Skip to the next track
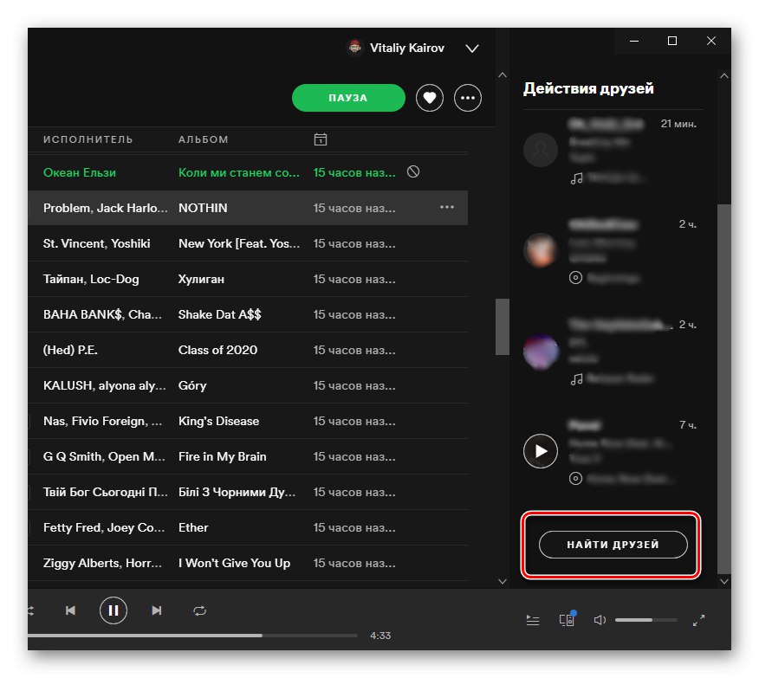 (156, 610)
